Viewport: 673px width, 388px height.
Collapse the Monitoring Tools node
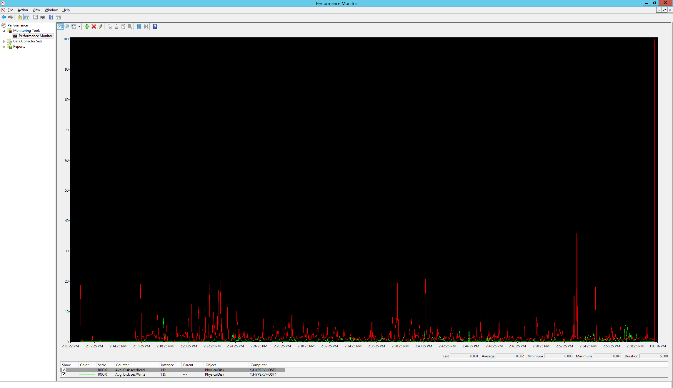tap(4, 31)
